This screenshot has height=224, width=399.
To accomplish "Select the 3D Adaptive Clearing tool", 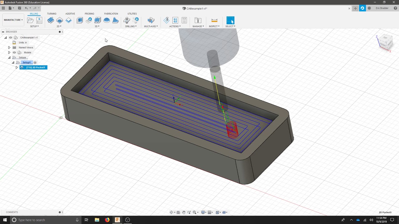I will point(80,21).
